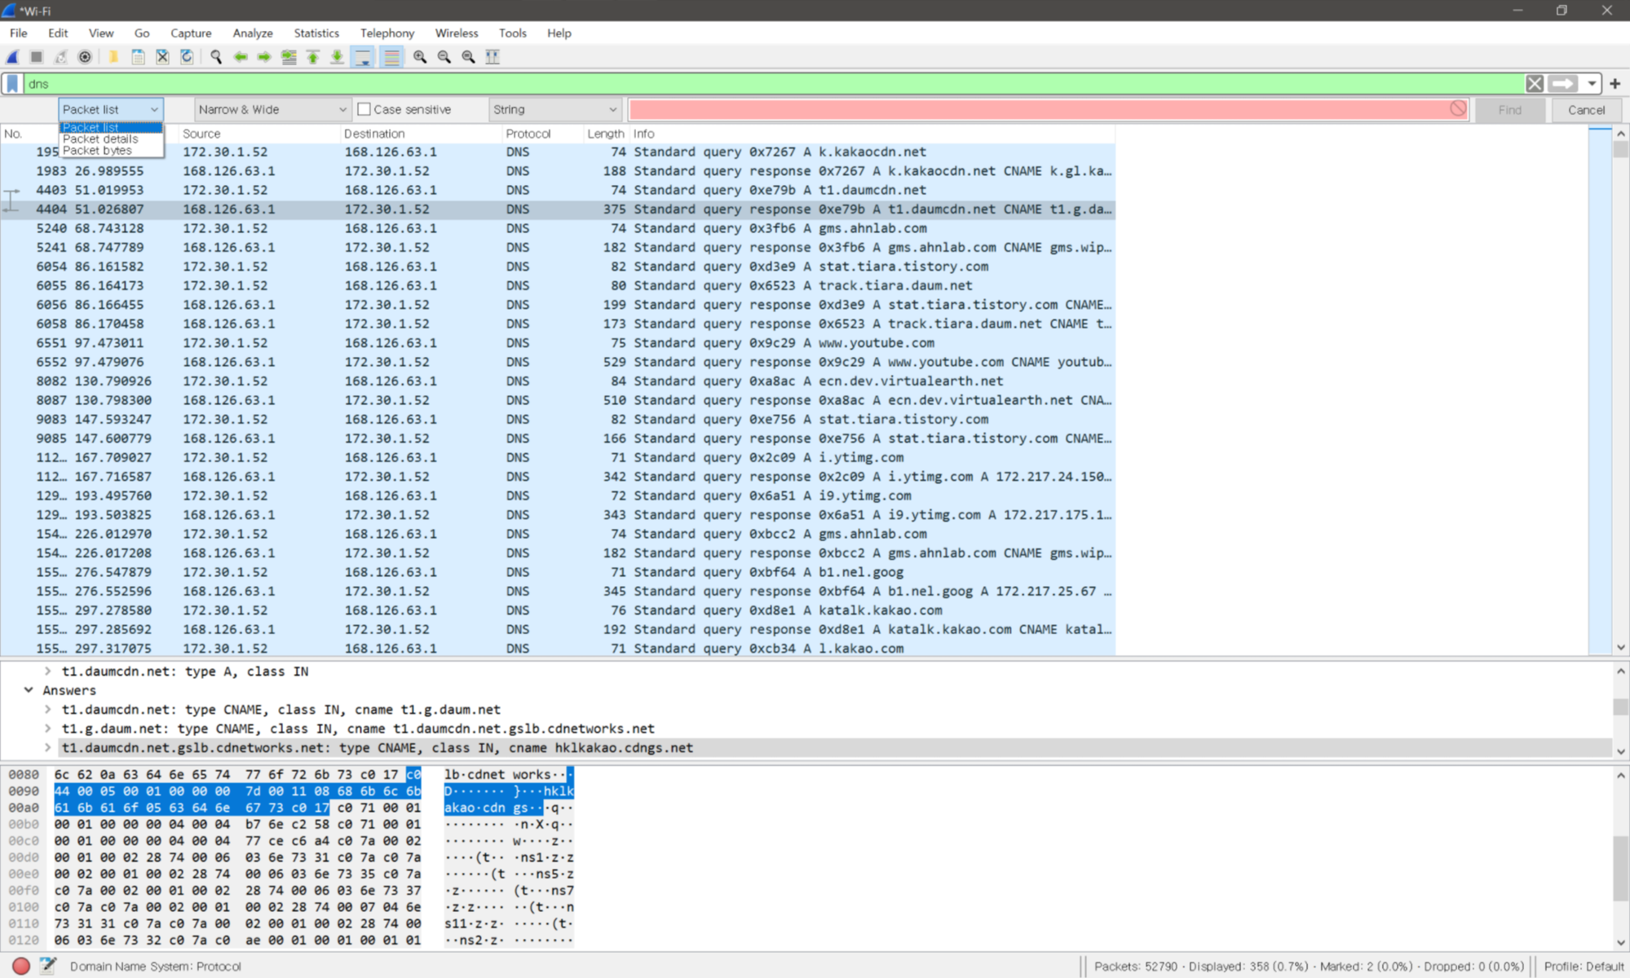Go back in packet history
Viewport: 1630px width, 978px height.
[x=241, y=57]
